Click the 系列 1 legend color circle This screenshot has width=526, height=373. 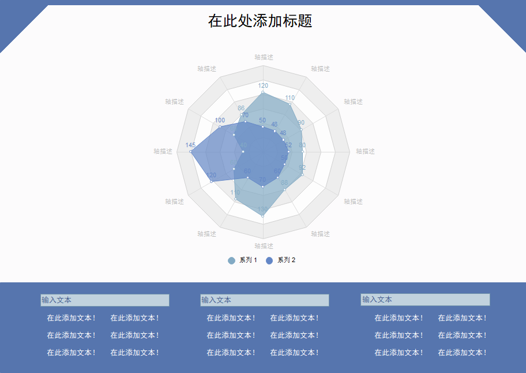point(232,260)
